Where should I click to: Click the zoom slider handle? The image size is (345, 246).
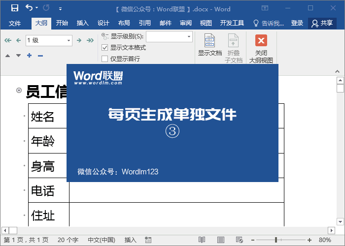[276, 240]
